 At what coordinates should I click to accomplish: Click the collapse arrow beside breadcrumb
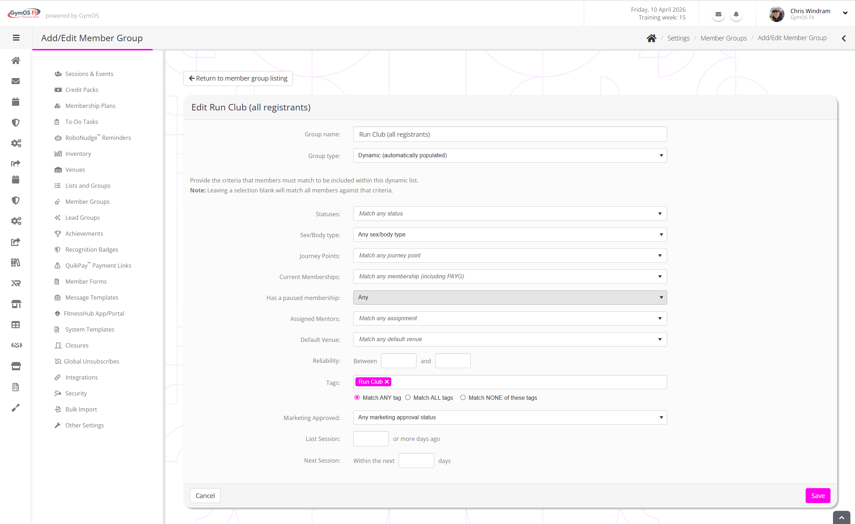click(x=844, y=38)
